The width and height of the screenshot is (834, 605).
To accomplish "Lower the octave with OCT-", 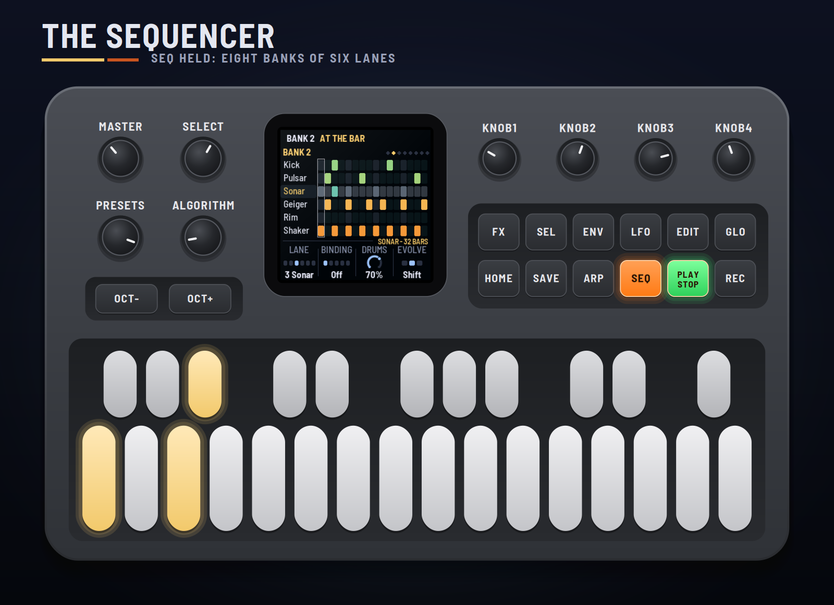I will pos(127,299).
